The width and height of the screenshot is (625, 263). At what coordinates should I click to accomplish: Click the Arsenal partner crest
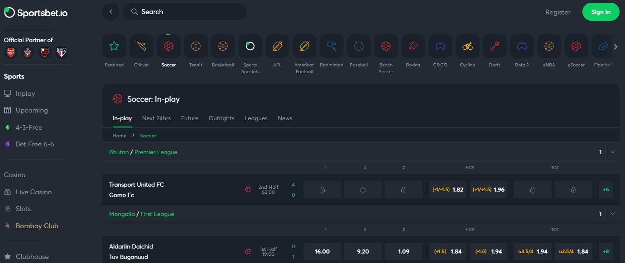(10, 52)
